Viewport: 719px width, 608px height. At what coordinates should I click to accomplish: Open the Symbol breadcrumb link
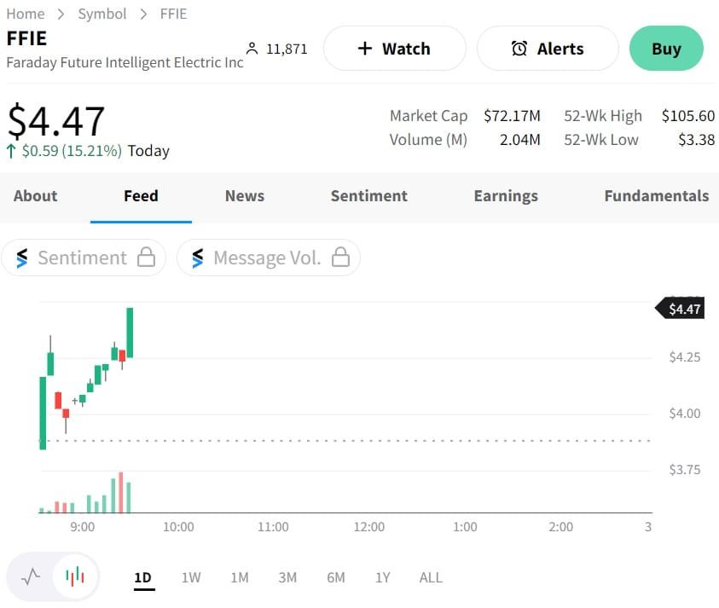[102, 14]
